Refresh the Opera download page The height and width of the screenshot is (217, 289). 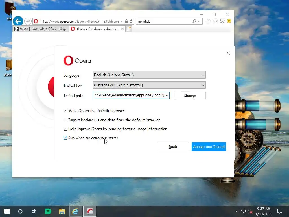[x=131, y=21]
